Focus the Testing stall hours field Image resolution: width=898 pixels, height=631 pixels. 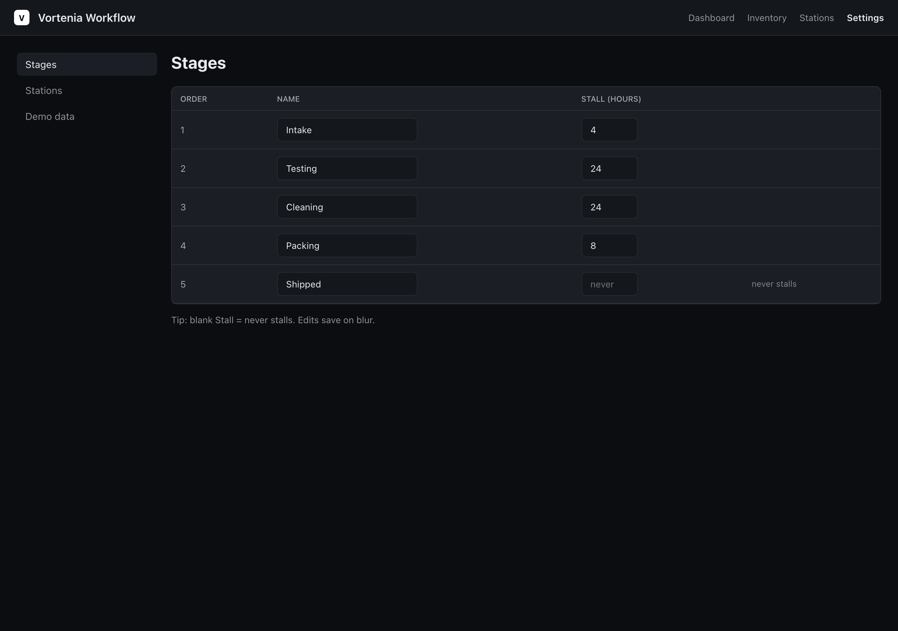coord(609,169)
